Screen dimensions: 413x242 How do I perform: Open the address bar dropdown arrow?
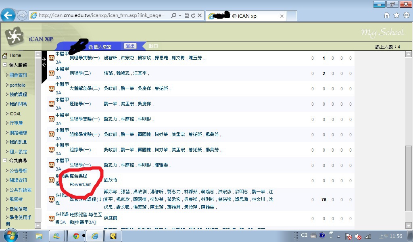(180, 16)
